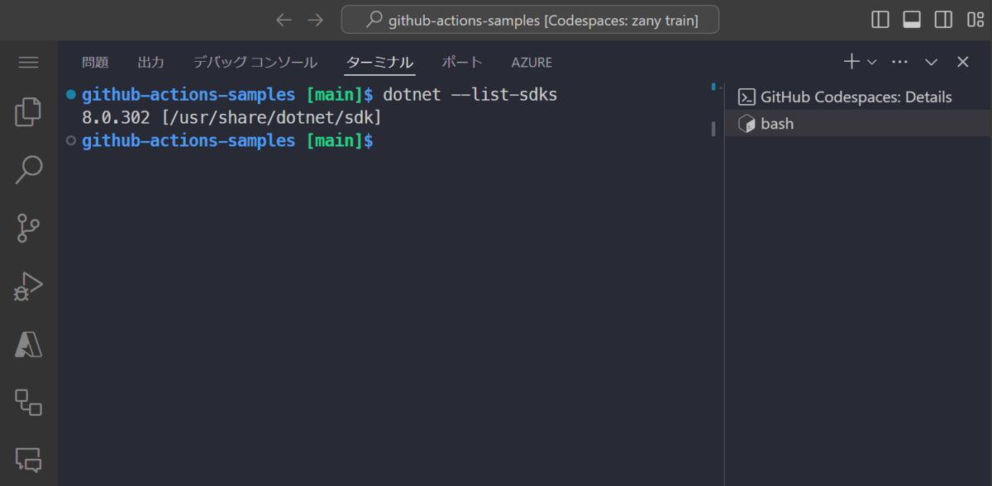The height and width of the screenshot is (486, 992).
Task: Open the Run and Debug view
Action: (x=29, y=286)
